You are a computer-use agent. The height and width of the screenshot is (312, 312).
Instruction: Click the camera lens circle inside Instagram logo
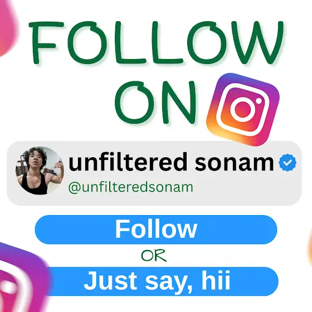click(x=243, y=109)
